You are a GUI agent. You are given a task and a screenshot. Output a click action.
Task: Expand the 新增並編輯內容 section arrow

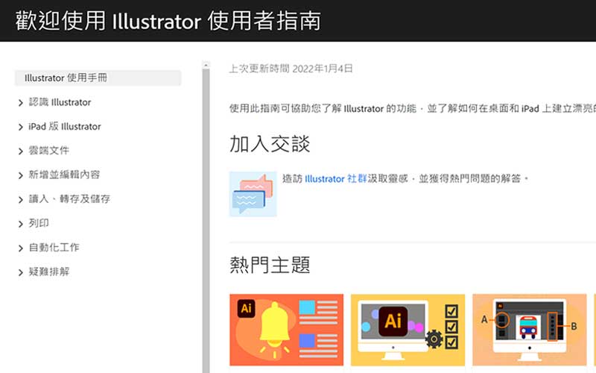(x=21, y=176)
